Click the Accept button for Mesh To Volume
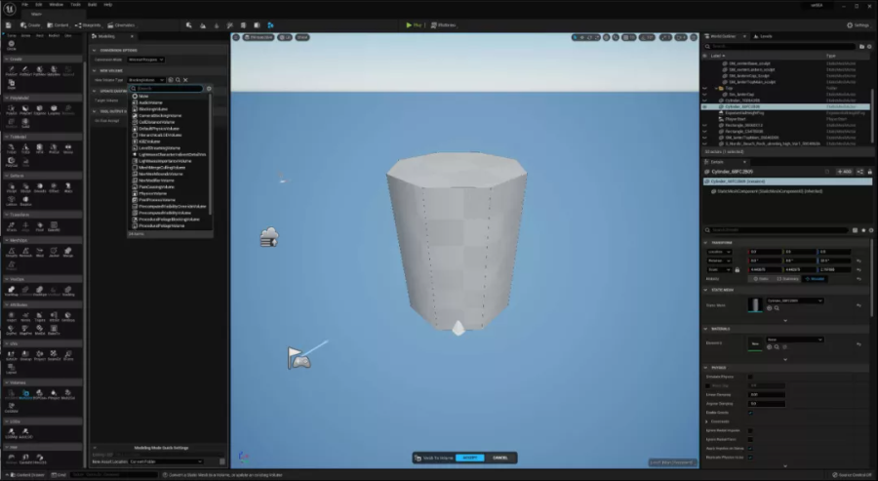878x481 pixels. point(470,458)
